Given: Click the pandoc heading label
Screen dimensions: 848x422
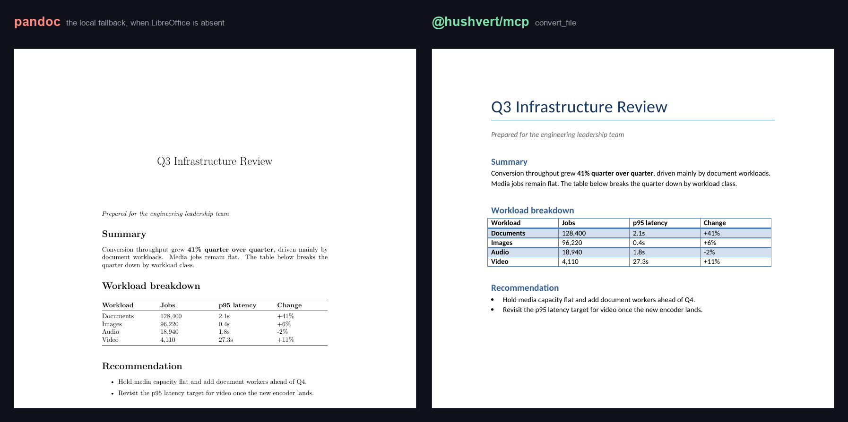Looking at the screenshot, I should pos(37,22).
